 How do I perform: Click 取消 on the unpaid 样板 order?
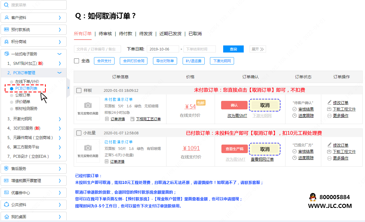point(265,105)
